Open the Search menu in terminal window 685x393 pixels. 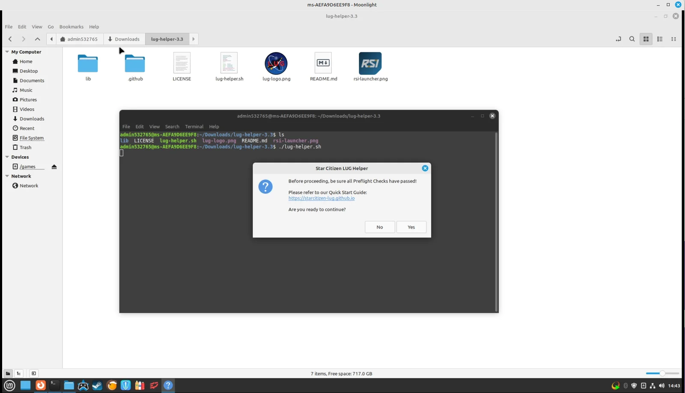tap(172, 127)
